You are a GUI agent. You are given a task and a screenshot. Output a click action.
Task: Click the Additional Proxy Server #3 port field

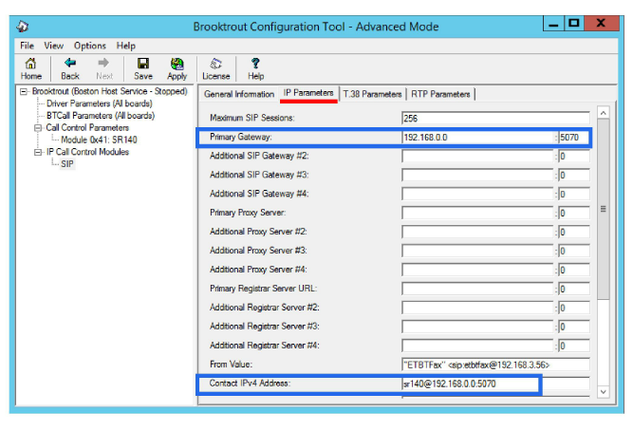tap(574, 251)
